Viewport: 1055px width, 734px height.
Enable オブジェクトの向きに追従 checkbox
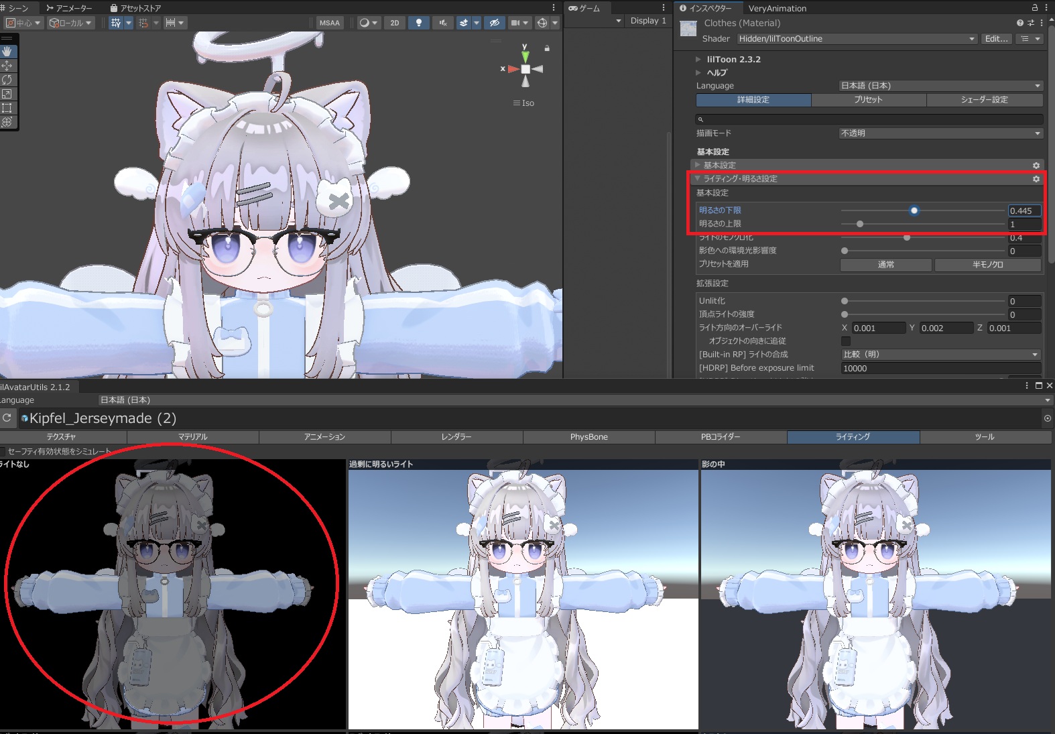point(846,341)
